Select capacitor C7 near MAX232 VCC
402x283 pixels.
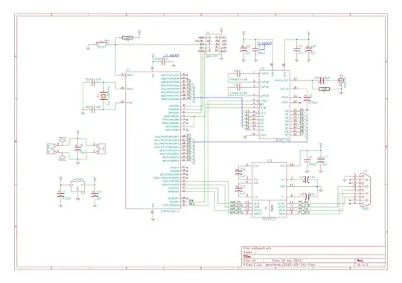(307, 161)
